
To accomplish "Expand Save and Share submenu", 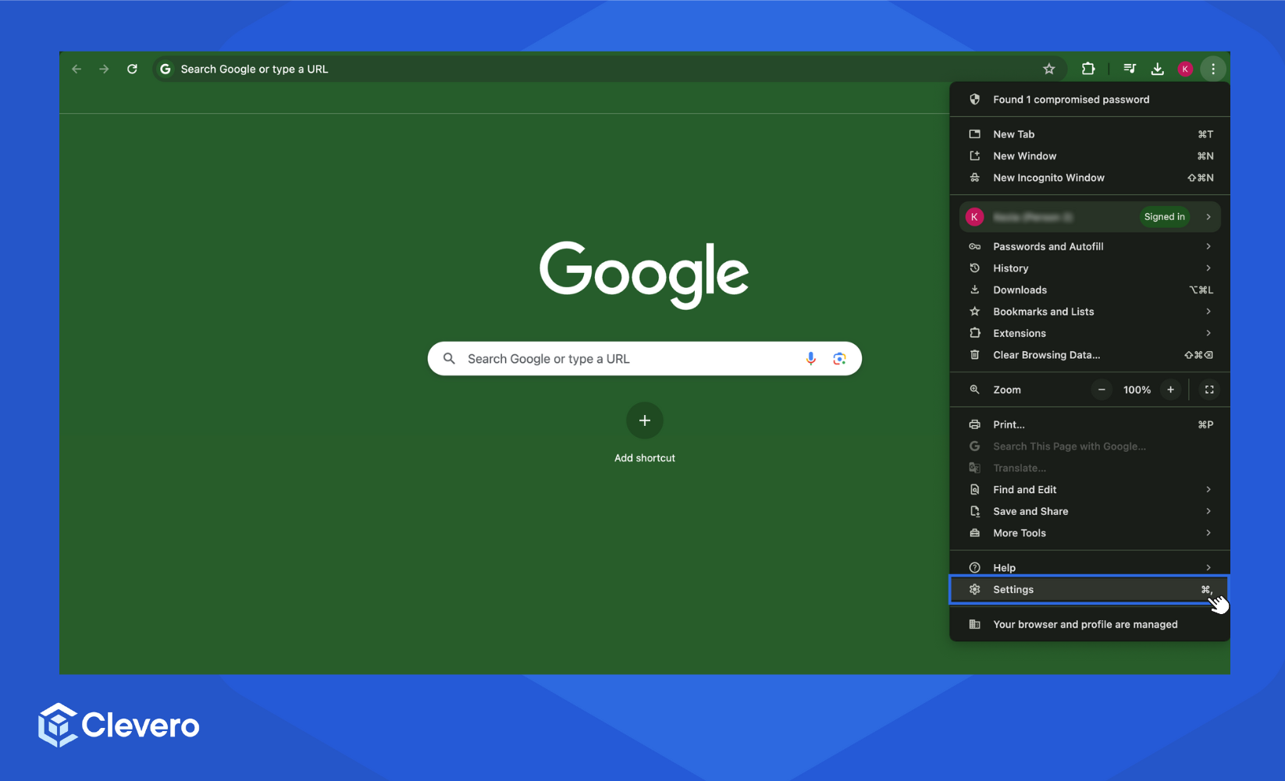I will (x=1090, y=512).
